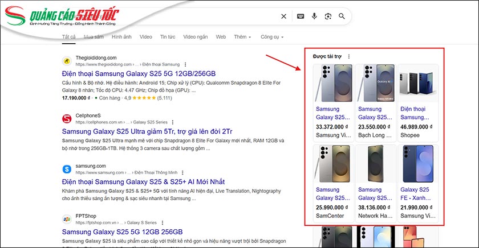
Task: Click the magnifier search icon
Action: [x=342, y=16]
